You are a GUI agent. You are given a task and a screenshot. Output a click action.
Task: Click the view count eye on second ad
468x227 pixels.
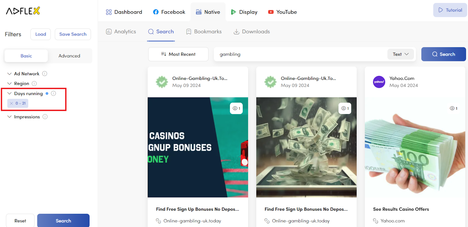[345, 108]
